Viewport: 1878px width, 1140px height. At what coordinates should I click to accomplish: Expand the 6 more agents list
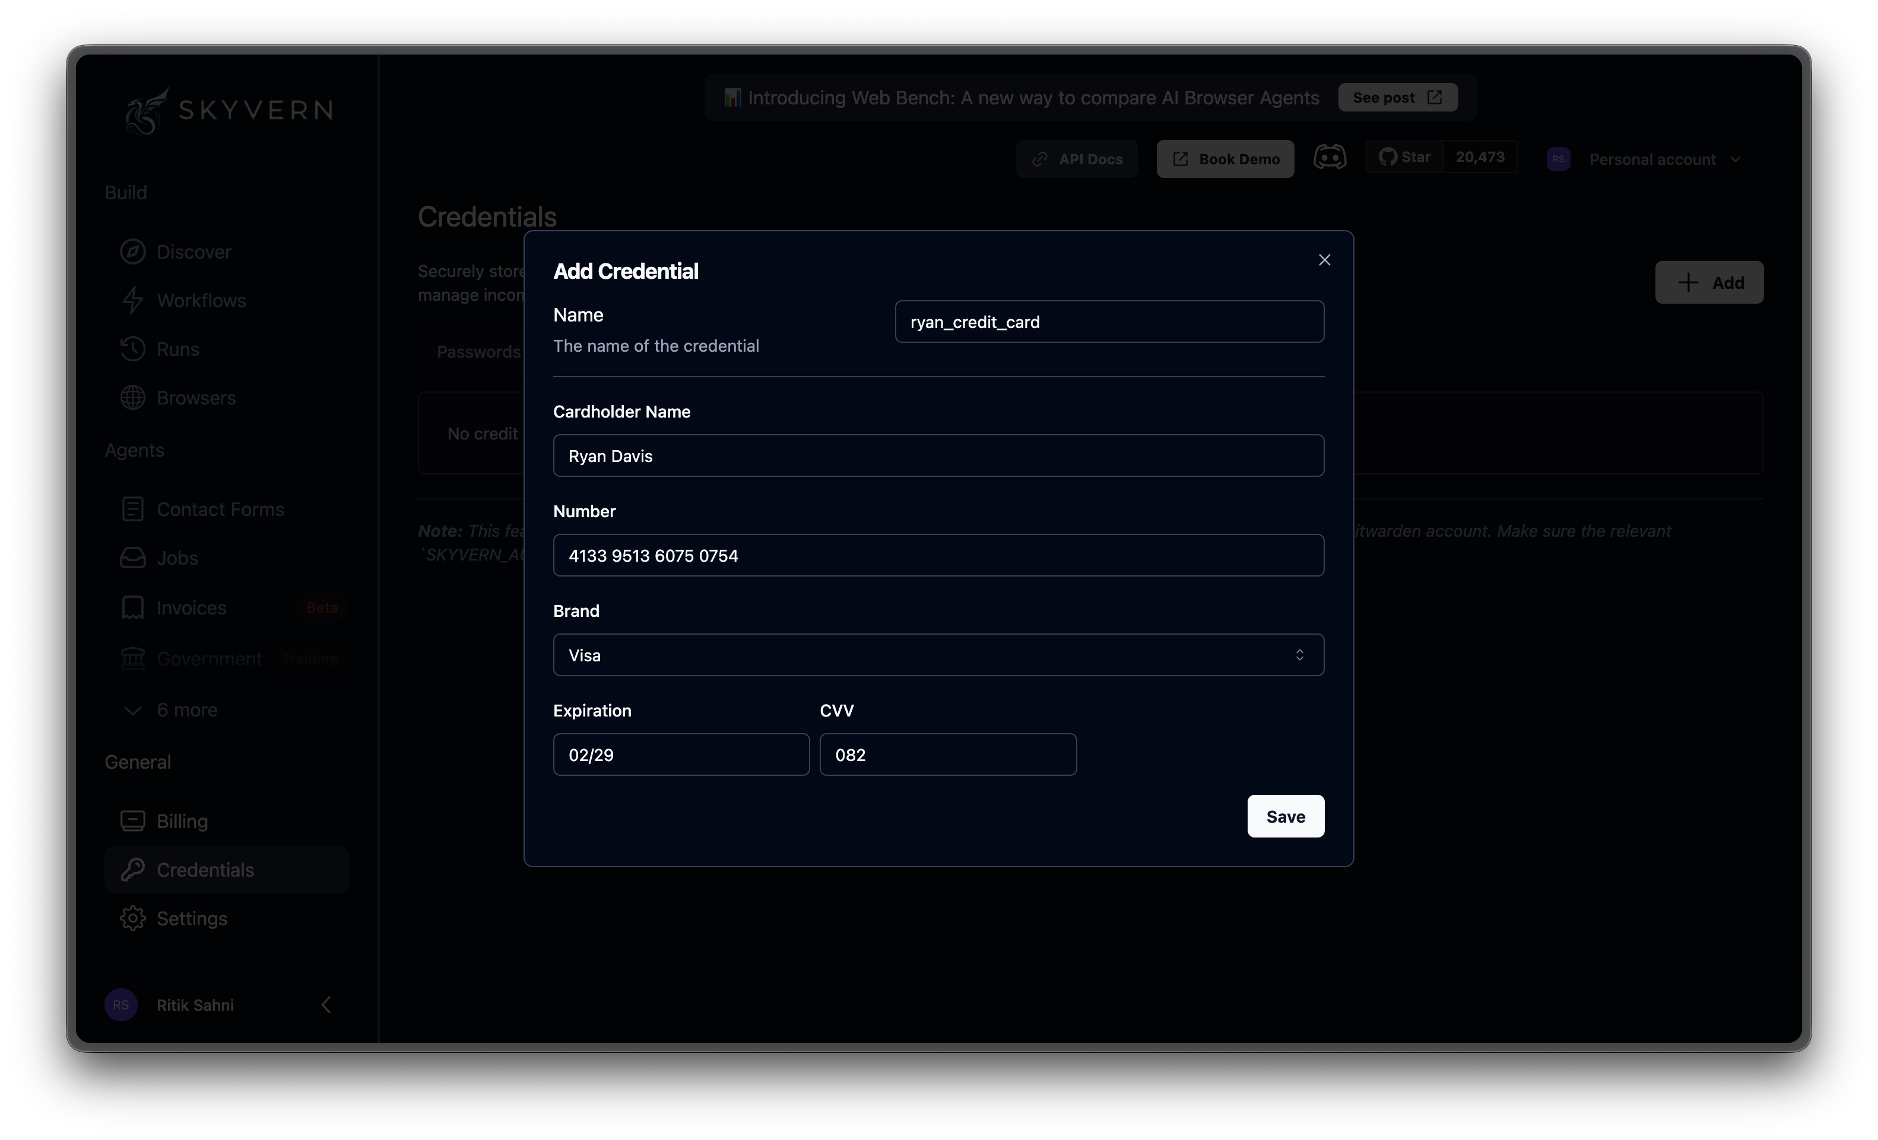point(170,710)
